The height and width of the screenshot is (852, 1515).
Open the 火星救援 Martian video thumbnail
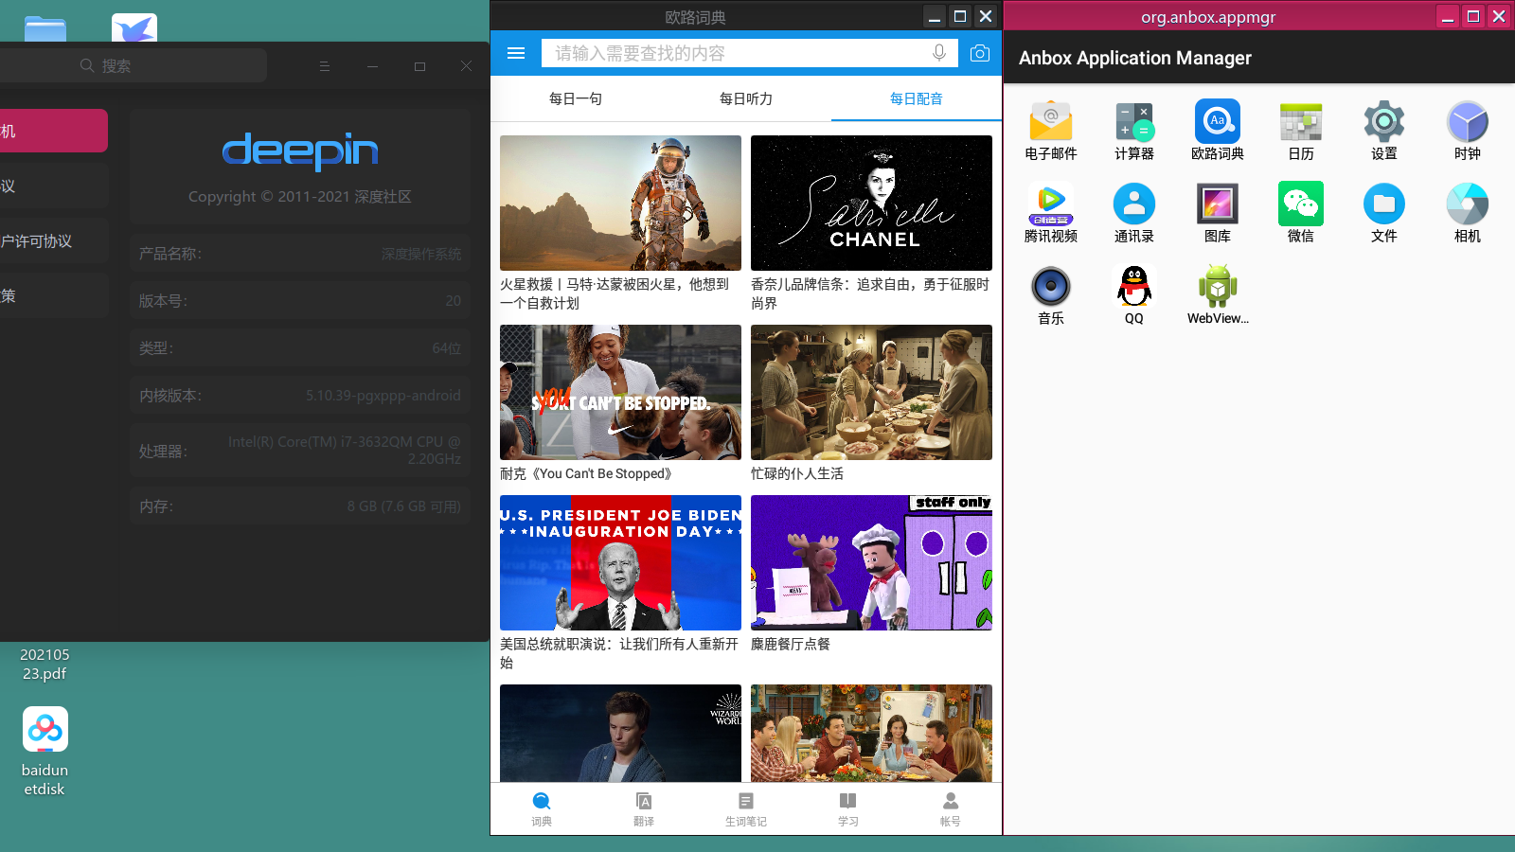(x=620, y=203)
